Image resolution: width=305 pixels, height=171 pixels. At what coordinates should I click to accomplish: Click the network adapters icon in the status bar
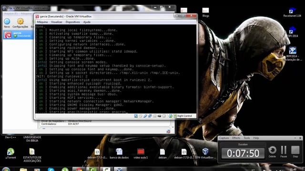(x=150, y=116)
